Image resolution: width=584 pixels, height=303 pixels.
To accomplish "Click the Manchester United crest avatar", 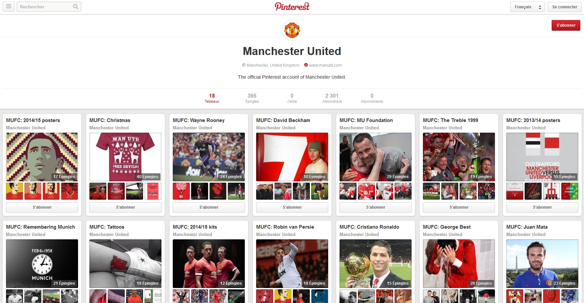I will 292,30.
